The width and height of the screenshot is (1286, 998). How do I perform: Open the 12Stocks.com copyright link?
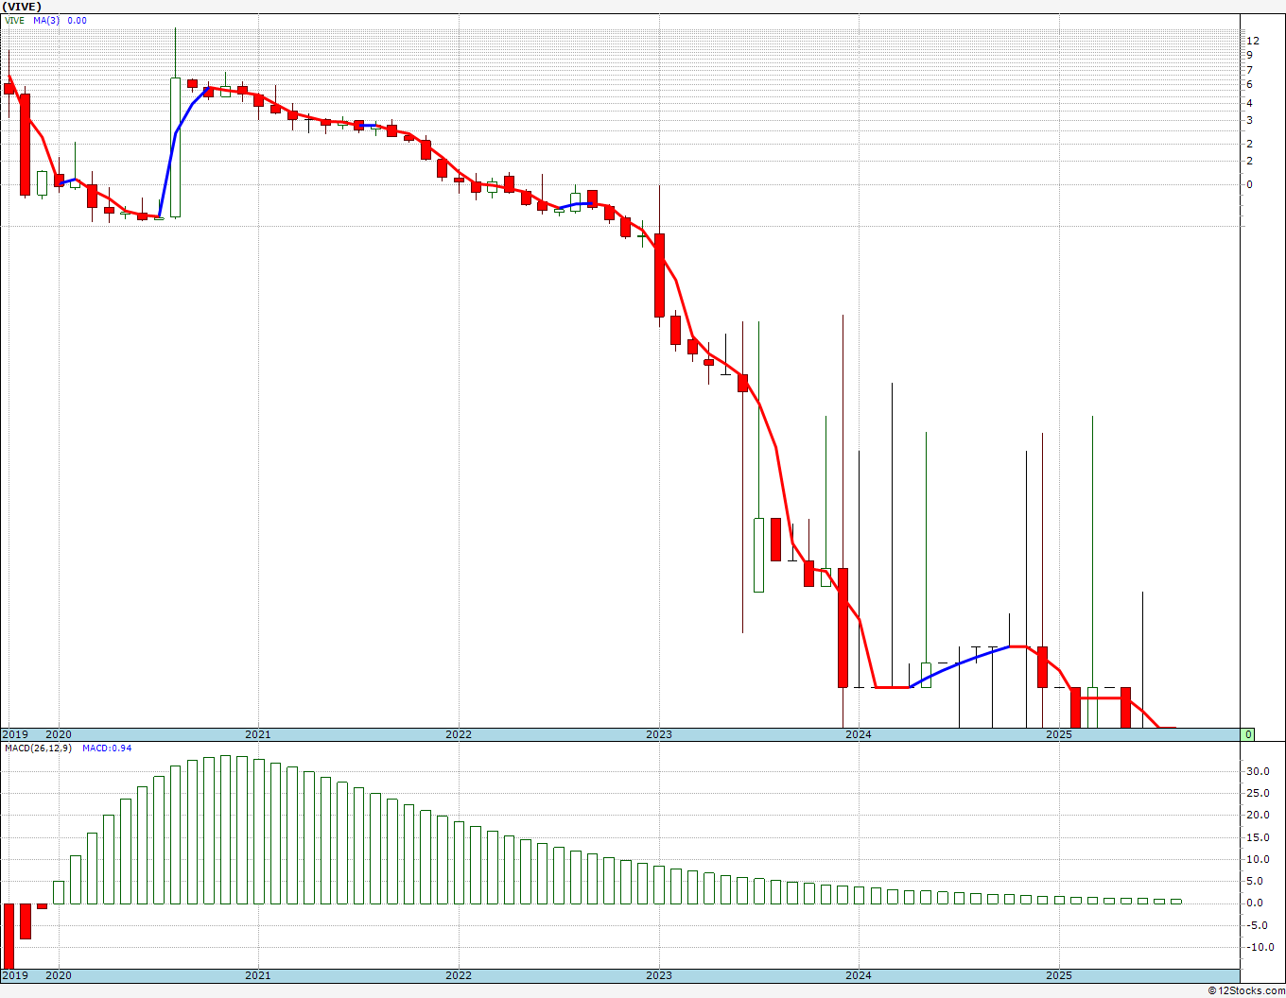1245,990
